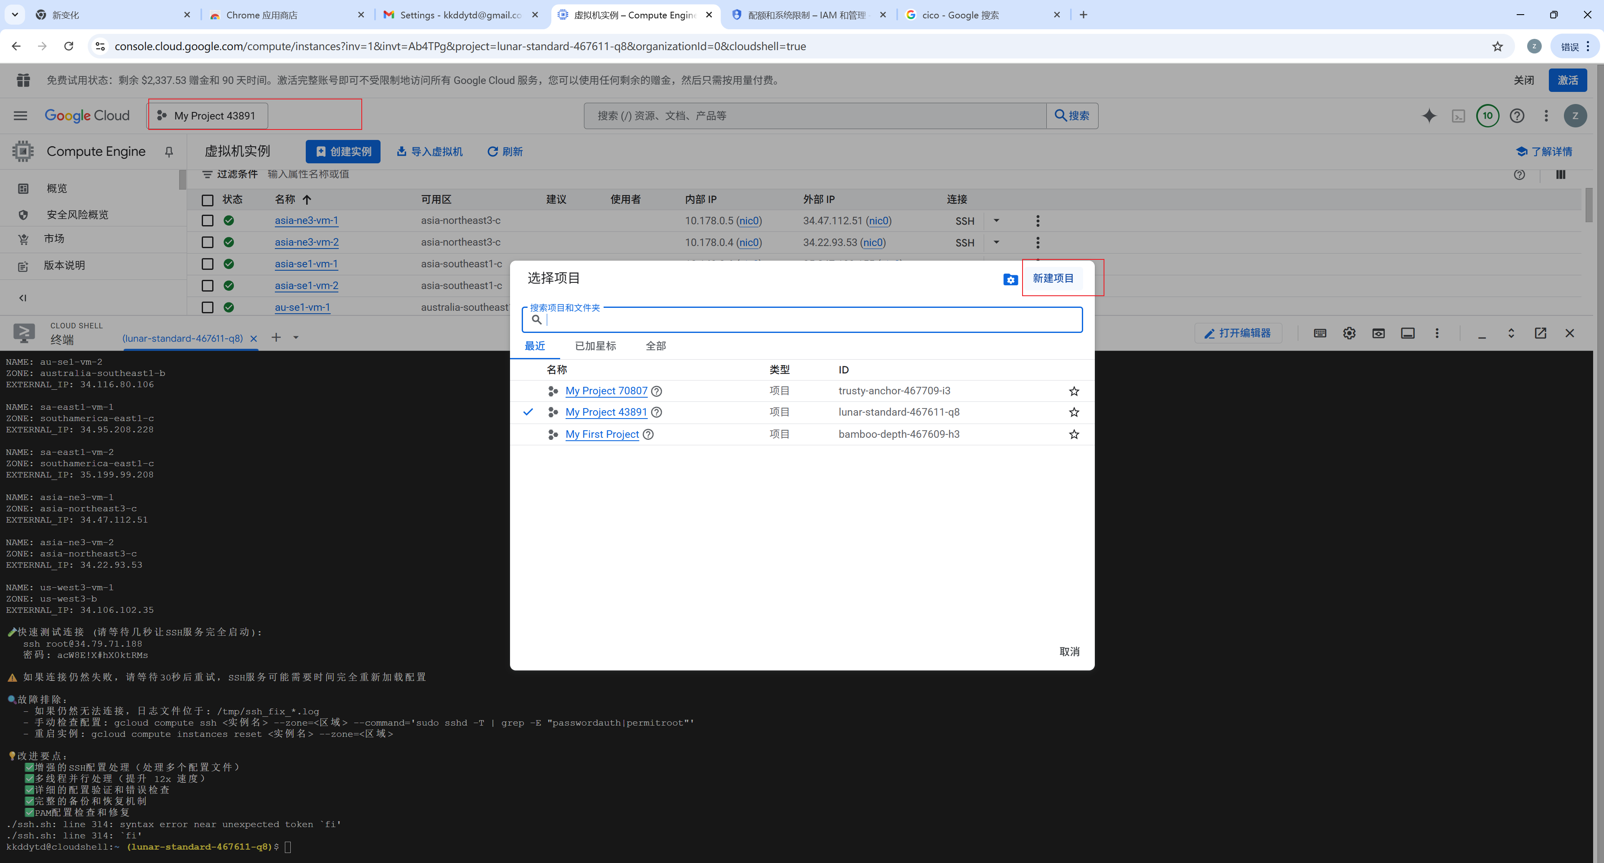Open Cloud Shell keyboard icon

click(1320, 334)
